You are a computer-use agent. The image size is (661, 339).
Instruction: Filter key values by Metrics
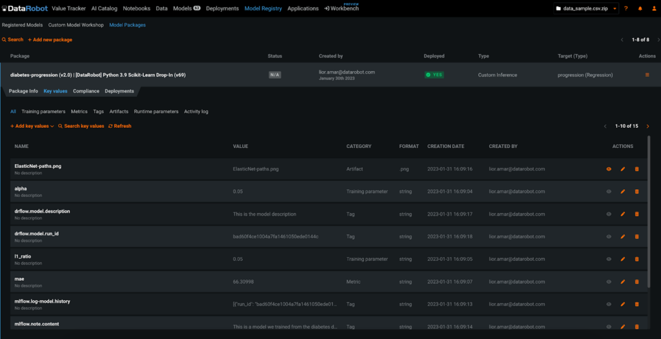(79, 112)
